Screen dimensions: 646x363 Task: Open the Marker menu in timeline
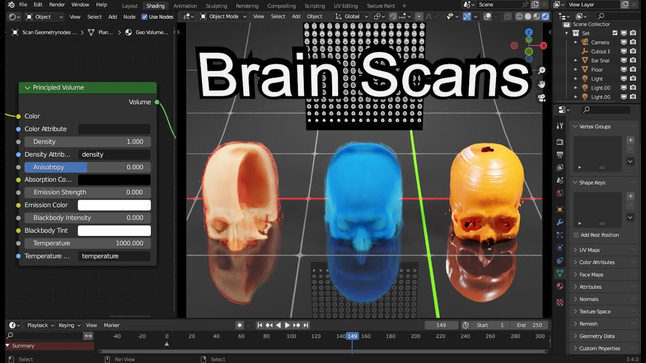pos(112,325)
